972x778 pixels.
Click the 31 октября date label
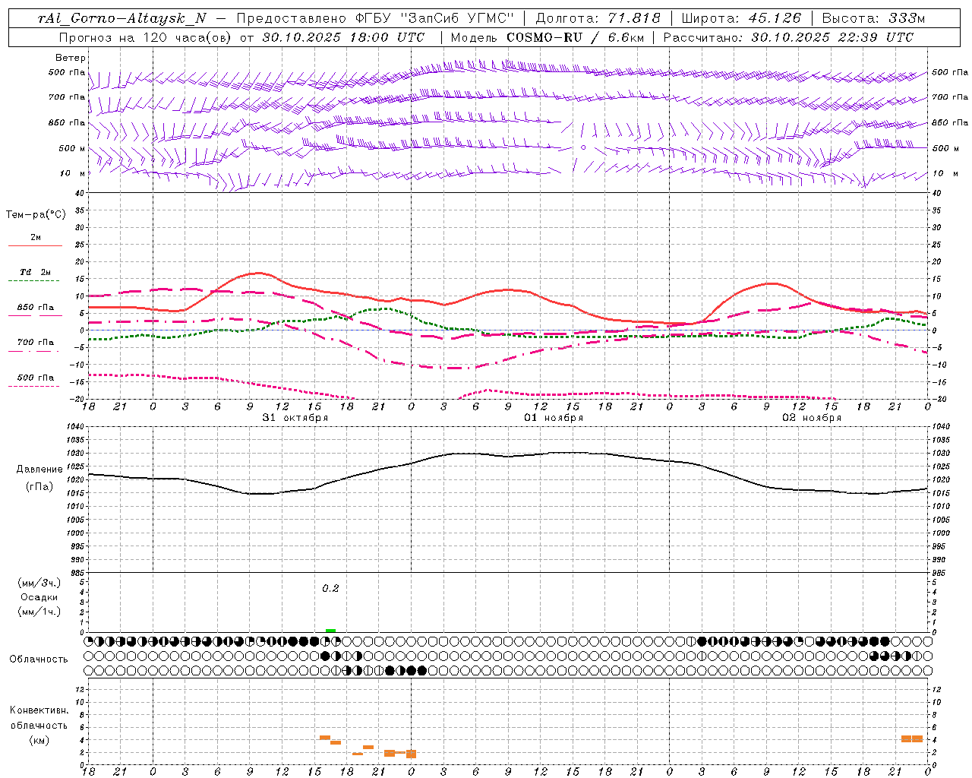coord(295,417)
